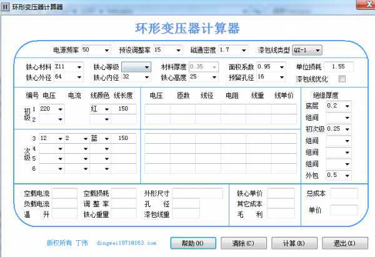Click the 负载电流 output field
This screenshot has width=375, height=257.
point(64,203)
